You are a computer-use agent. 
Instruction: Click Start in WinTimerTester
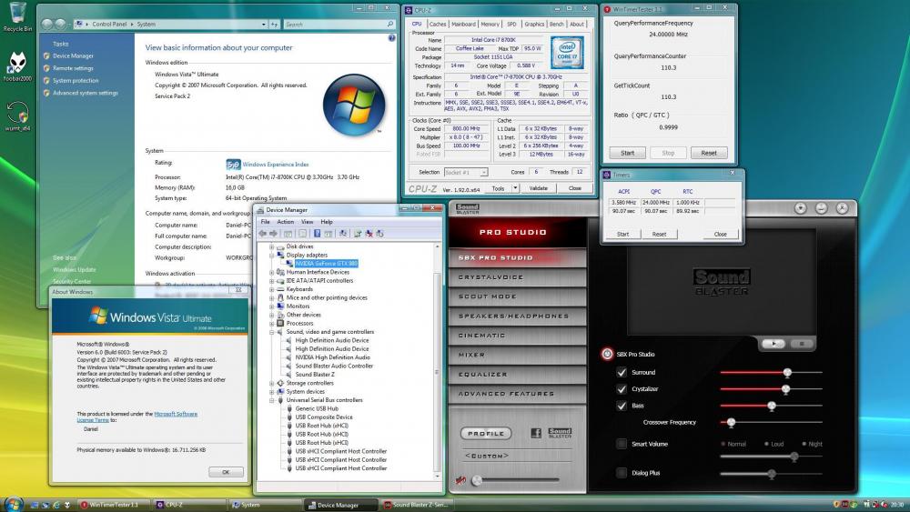pos(627,153)
